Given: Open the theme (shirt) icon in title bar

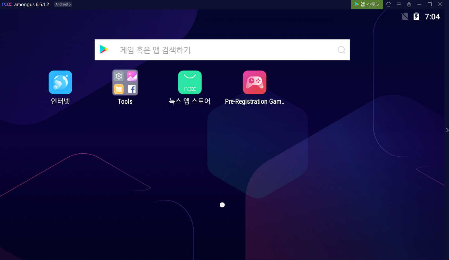Looking at the screenshot, I should pyautogui.click(x=388, y=4).
